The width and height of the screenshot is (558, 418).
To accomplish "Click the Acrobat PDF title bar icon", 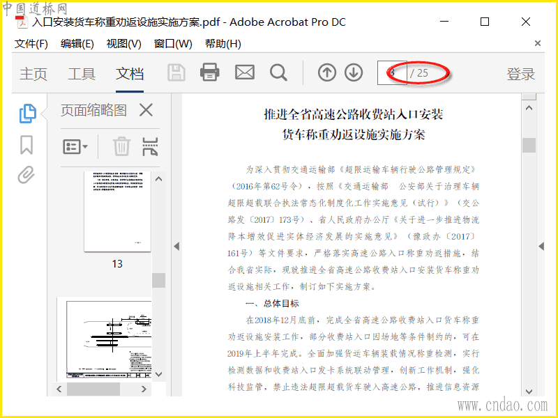I will 22,22.
